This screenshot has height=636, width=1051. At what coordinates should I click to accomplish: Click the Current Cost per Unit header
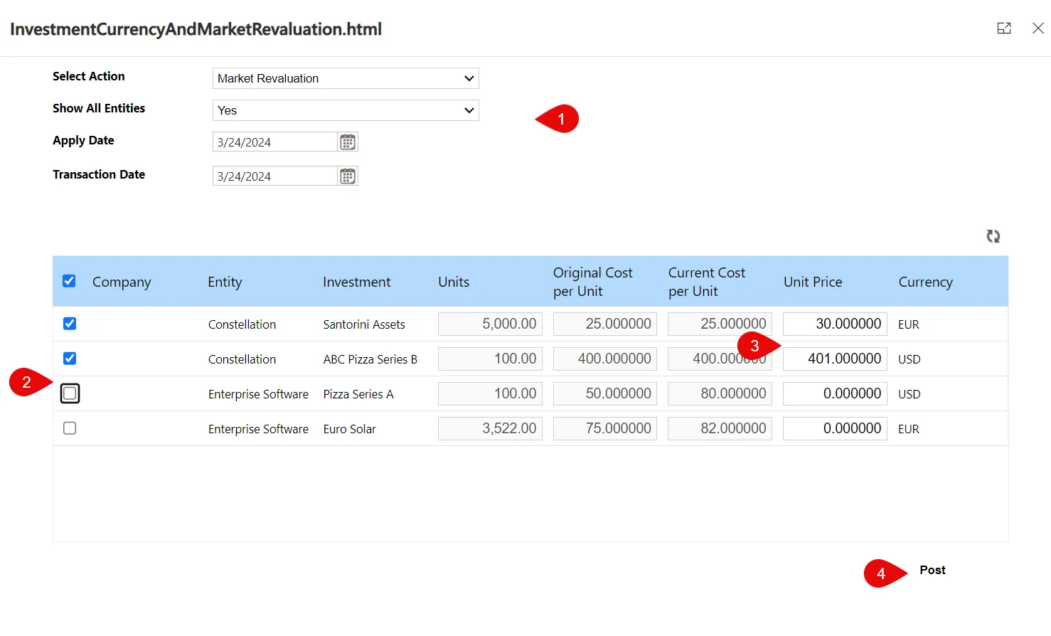(x=706, y=282)
